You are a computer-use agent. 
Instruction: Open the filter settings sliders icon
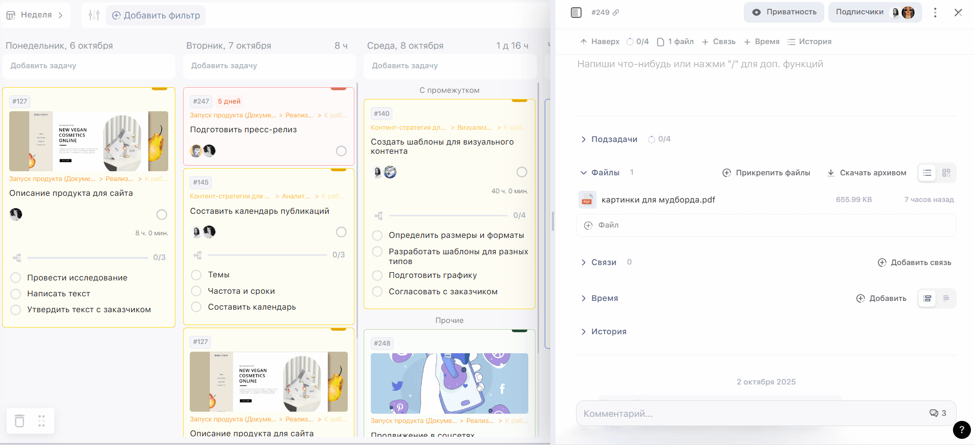[94, 15]
